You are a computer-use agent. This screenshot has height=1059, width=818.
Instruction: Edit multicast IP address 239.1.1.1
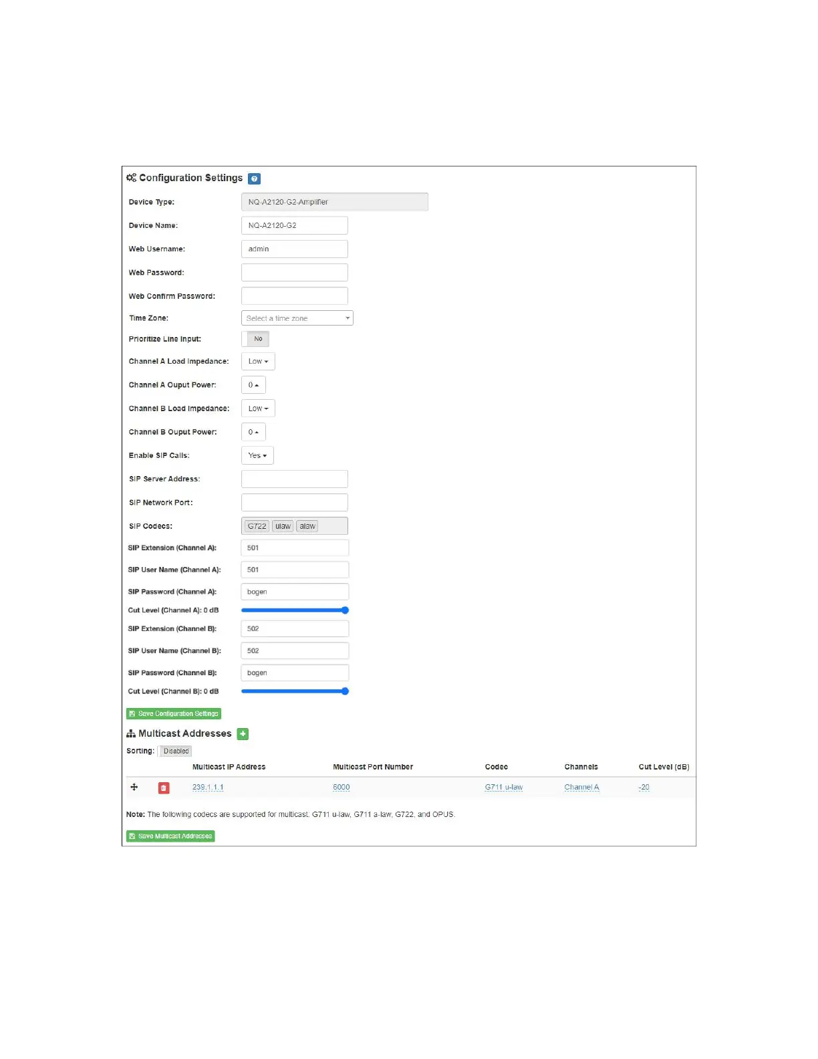coord(208,788)
